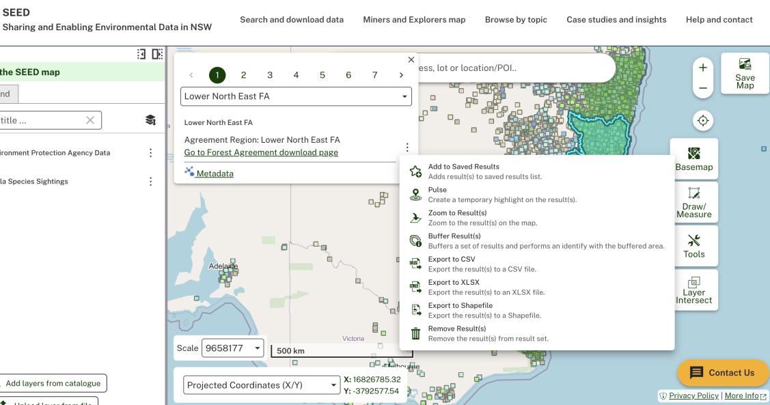Select Buffer Result(s) option
This screenshot has width=770, height=405.
coord(537,240)
